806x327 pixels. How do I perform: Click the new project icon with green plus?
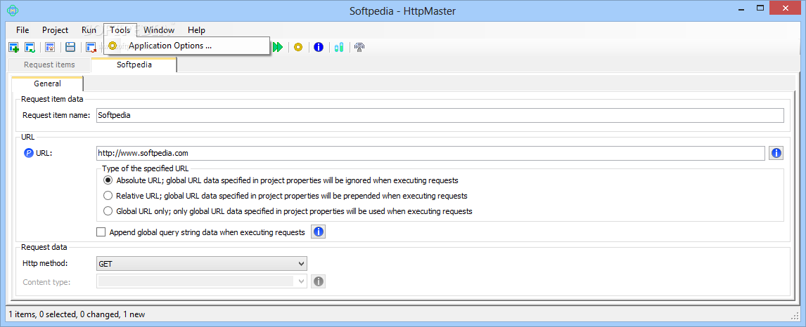coord(14,47)
